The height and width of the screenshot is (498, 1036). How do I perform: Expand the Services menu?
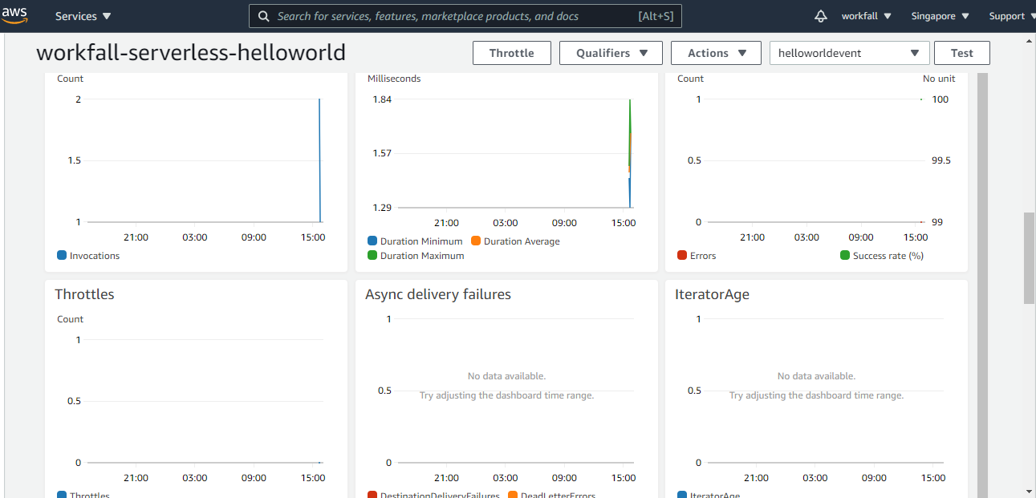click(83, 16)
